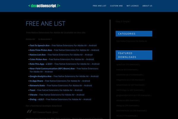Viewport: 178px width, 119px height.
Task: Click the FEATURED DOWNLOADS sidebar header
Action: [x=134, y=55]
